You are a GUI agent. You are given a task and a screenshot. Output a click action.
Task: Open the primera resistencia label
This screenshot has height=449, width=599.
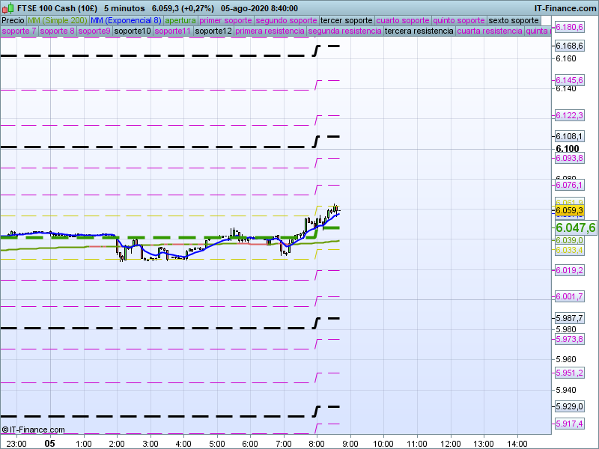tap(269, 31)
